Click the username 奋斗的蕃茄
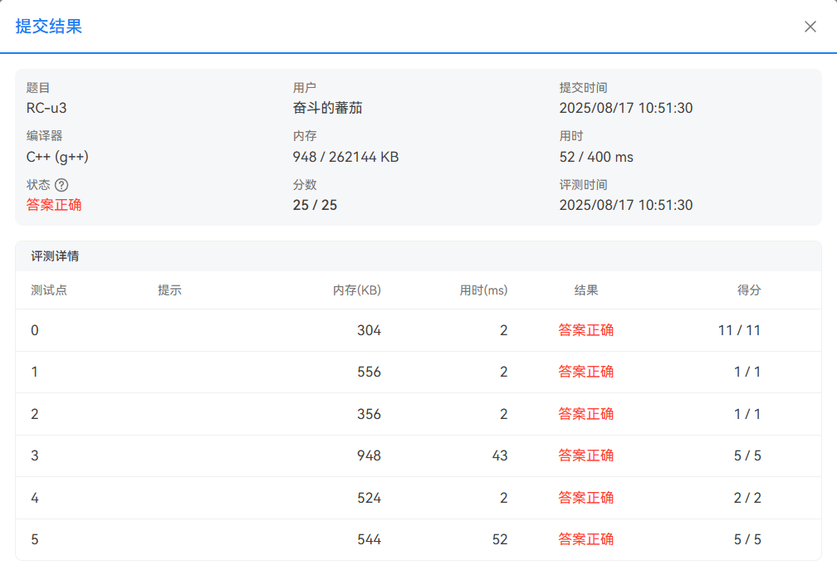 327,108
